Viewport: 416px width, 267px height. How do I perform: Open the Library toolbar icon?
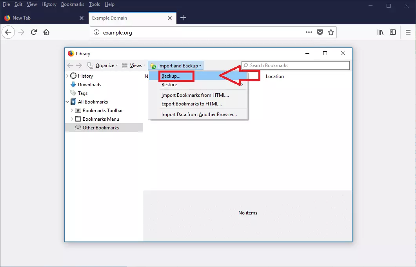[x=380, y=32]
